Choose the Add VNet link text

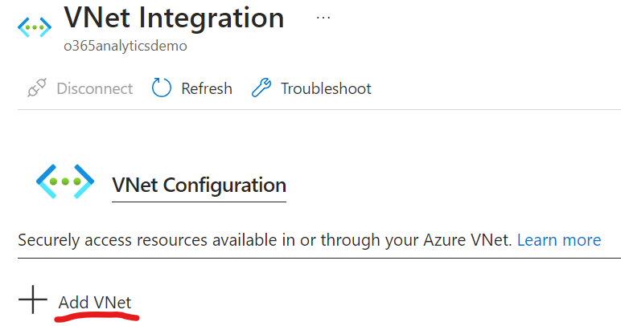[x=95, y=303]
